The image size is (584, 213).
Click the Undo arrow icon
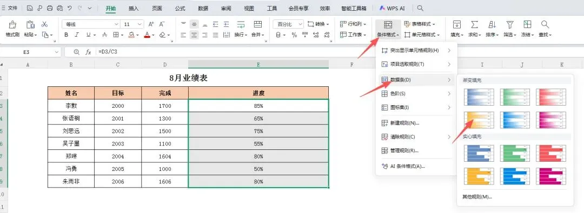pos(70,8)
